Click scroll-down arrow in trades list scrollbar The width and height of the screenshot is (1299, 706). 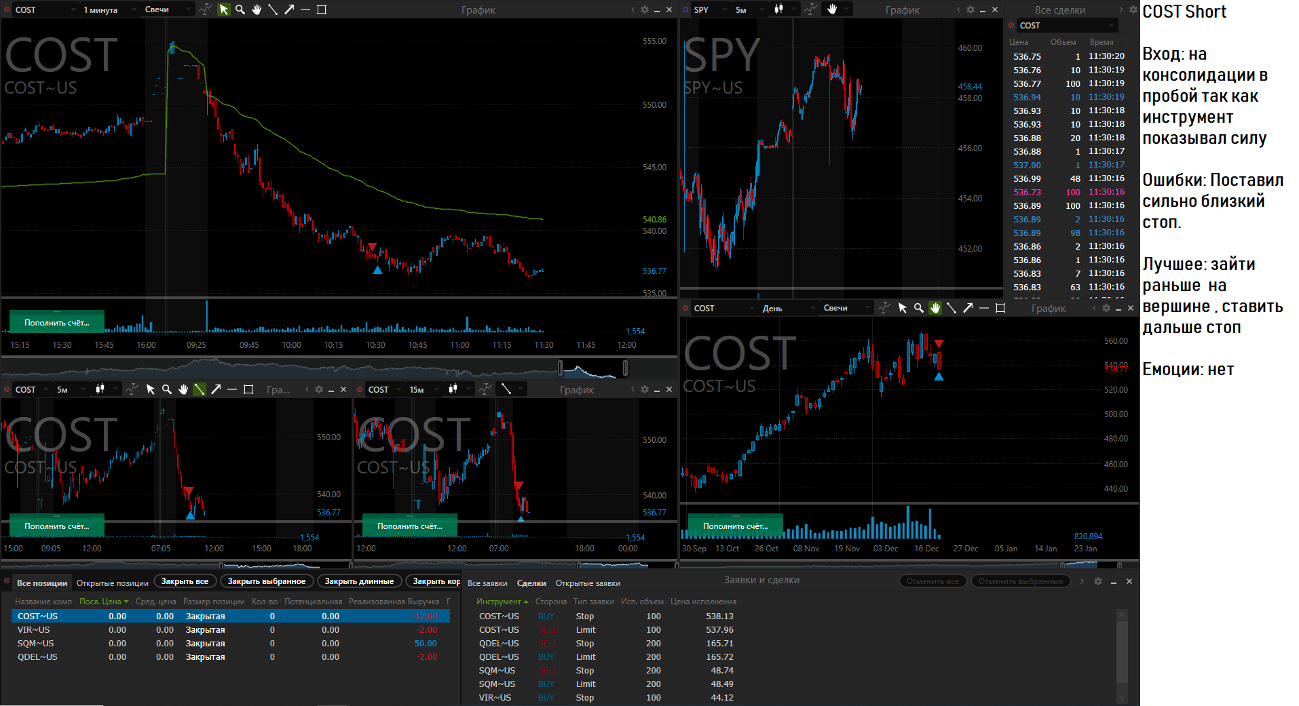(x=1122, y=697)
